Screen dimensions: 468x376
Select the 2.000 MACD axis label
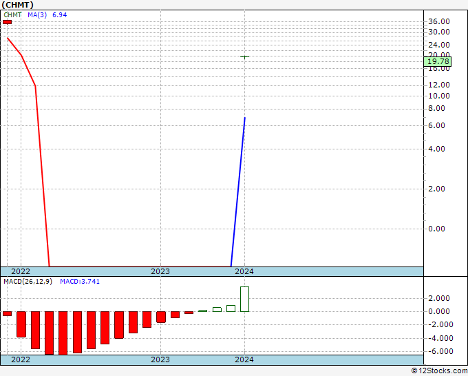coord(439,298)
